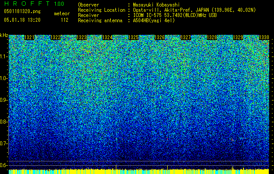Click the meteor echo below the 1329 marker
Screen dimensions: 274x174
[233, 140]
